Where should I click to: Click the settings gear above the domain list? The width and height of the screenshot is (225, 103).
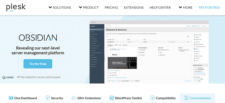[188, 37]
